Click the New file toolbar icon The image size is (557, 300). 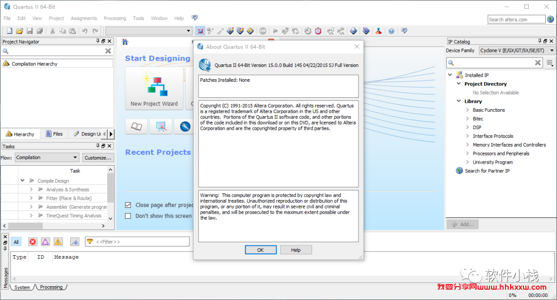(x=10, y=31)
